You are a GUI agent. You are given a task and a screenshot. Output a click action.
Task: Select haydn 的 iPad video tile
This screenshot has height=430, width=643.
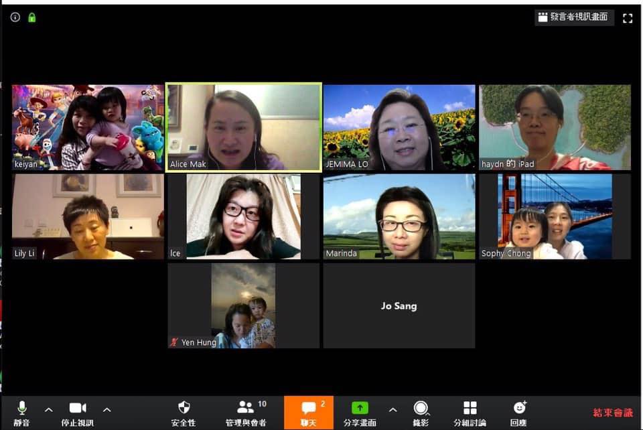click(555, 127)
